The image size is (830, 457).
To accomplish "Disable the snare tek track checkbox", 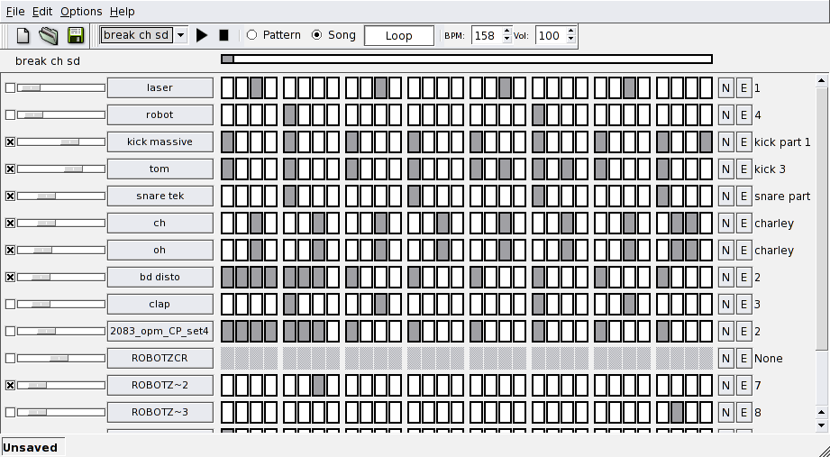I will (x=10, y=196).
